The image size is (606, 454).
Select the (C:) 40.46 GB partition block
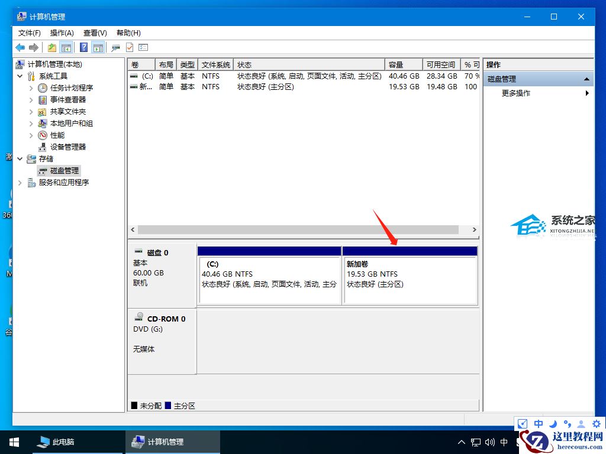[269, 275]
